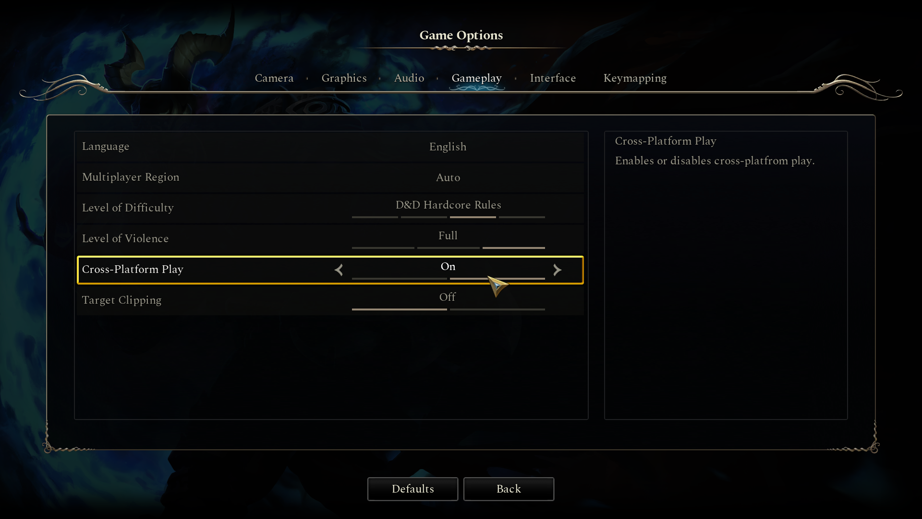Click first segment of Level of Violence slider

(383, 248)
